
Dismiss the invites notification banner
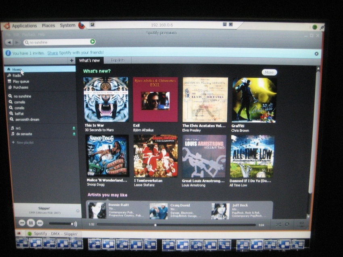pos(316,54)
